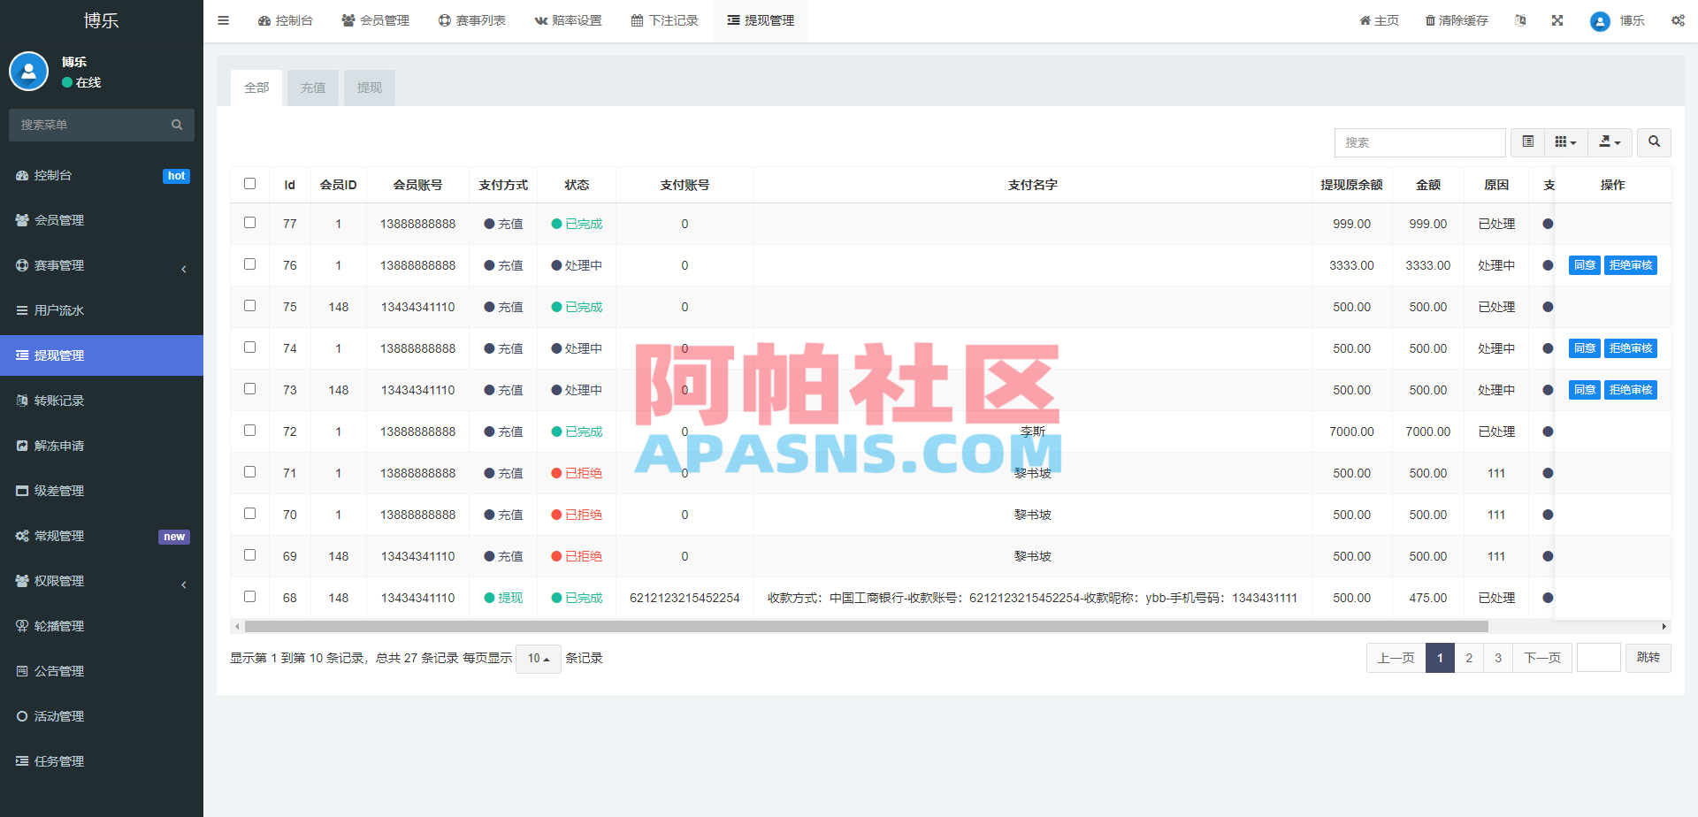Open the export dropdown above the table
The image size is (1698, 817).
pyautogui.click(x=1610, y=142)
